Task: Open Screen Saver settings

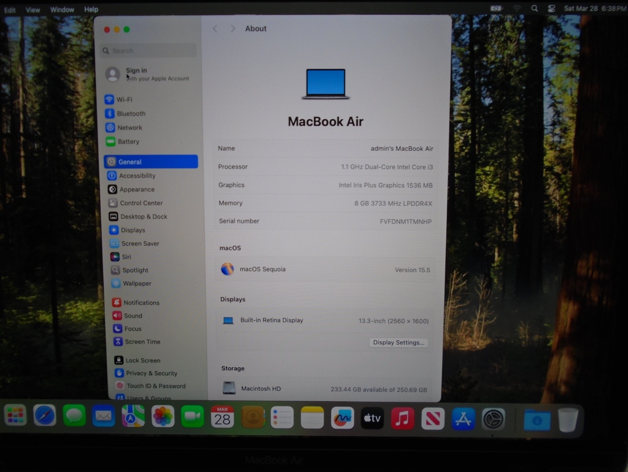Action: pos(135,243)
